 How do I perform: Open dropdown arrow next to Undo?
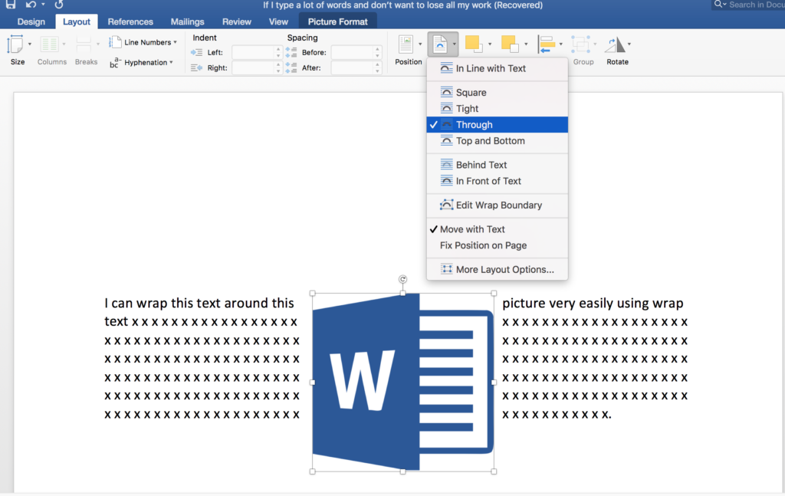[x=43, y=5]
